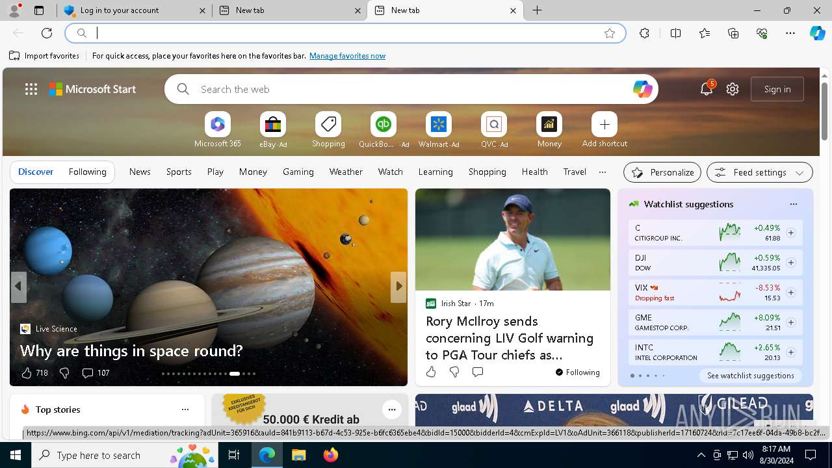Image resolution: width=832 pixels, height=468 pixels.
Task: Open tab actions menu icon
Action: (39, 10)
